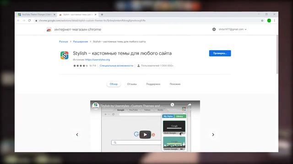Click the address bar URL
The width and height of the screenshot is (293, 164).
[92, 20]
